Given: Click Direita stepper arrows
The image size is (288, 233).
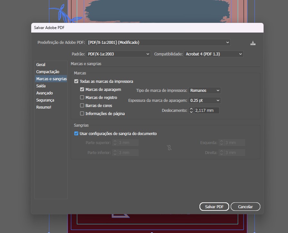Looking at the screenshot, I should point(221,153).
